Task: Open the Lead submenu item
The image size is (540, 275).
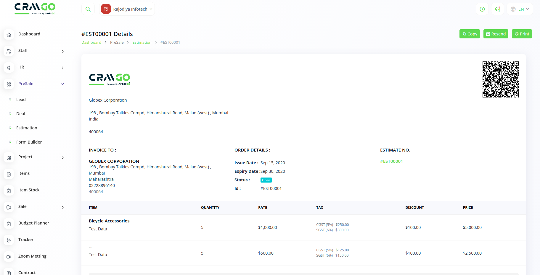Action: click(x=21, y=100)
